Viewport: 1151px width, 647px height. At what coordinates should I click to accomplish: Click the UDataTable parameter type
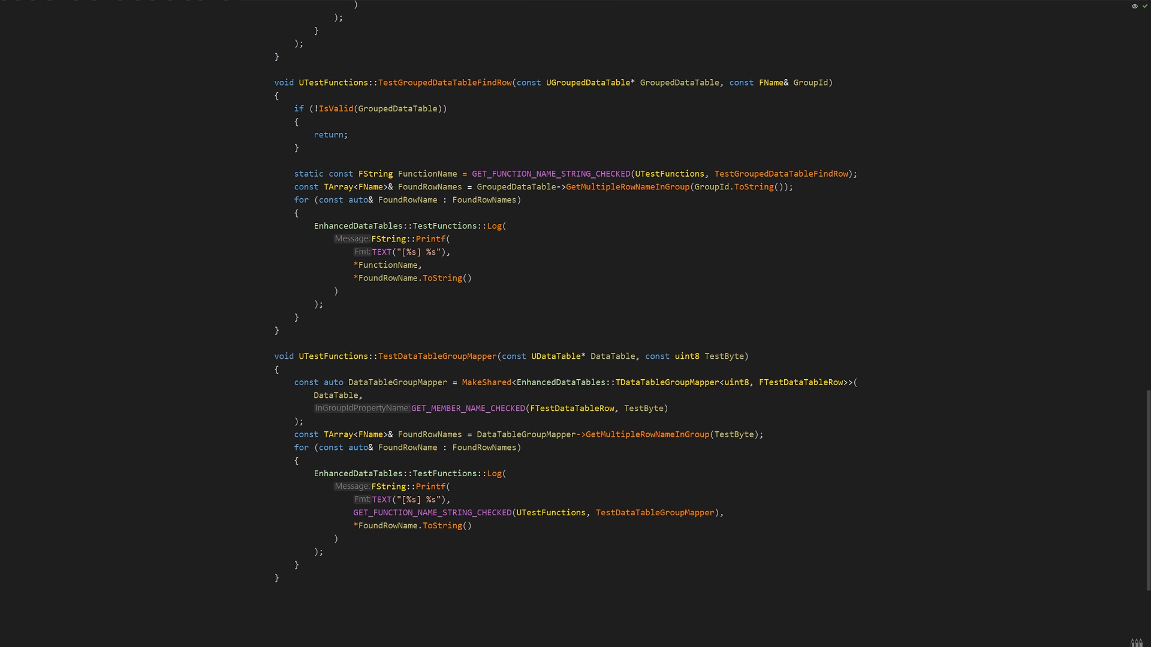click(x=555, y=356)
